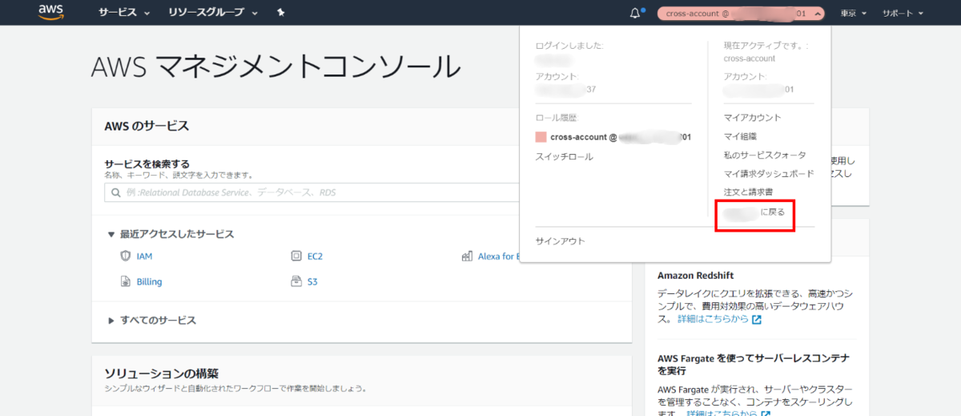Open the Billing service link
This screenshot has height=416, width=961.
tap(149, 281)
